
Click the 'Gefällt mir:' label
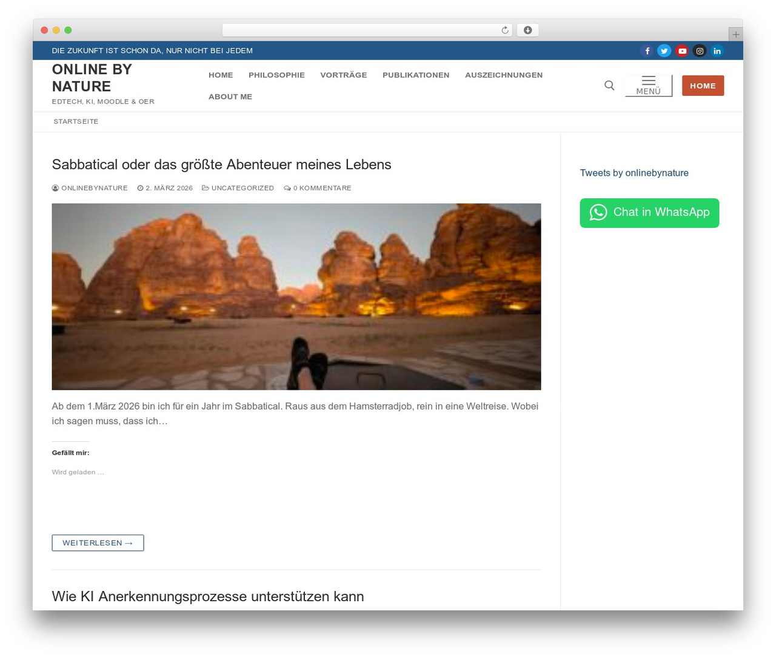tap(70, 453)
